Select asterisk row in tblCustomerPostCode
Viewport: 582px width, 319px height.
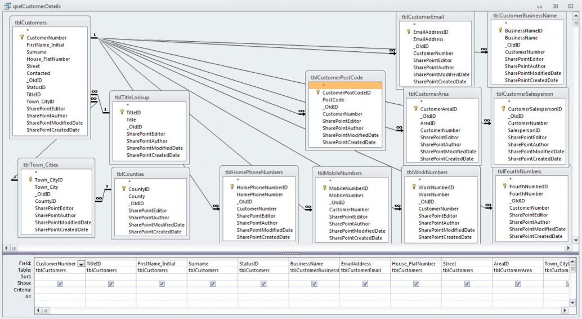pos(345,85)
